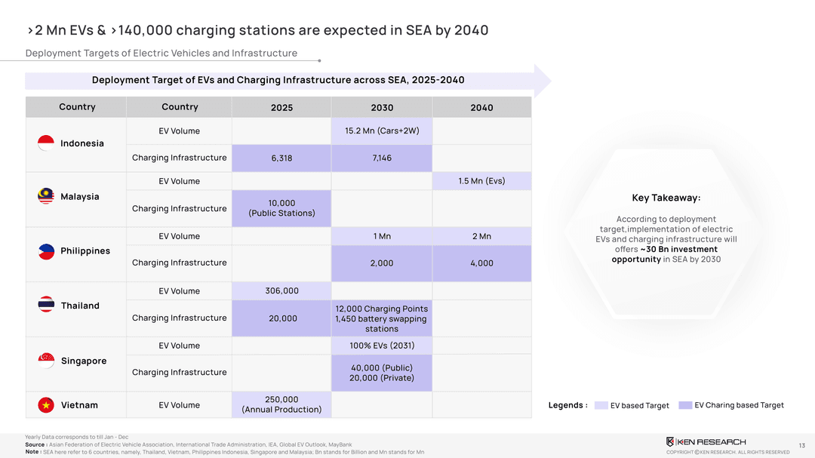Click the Key Takeaway heading

(x=666, y=198)
